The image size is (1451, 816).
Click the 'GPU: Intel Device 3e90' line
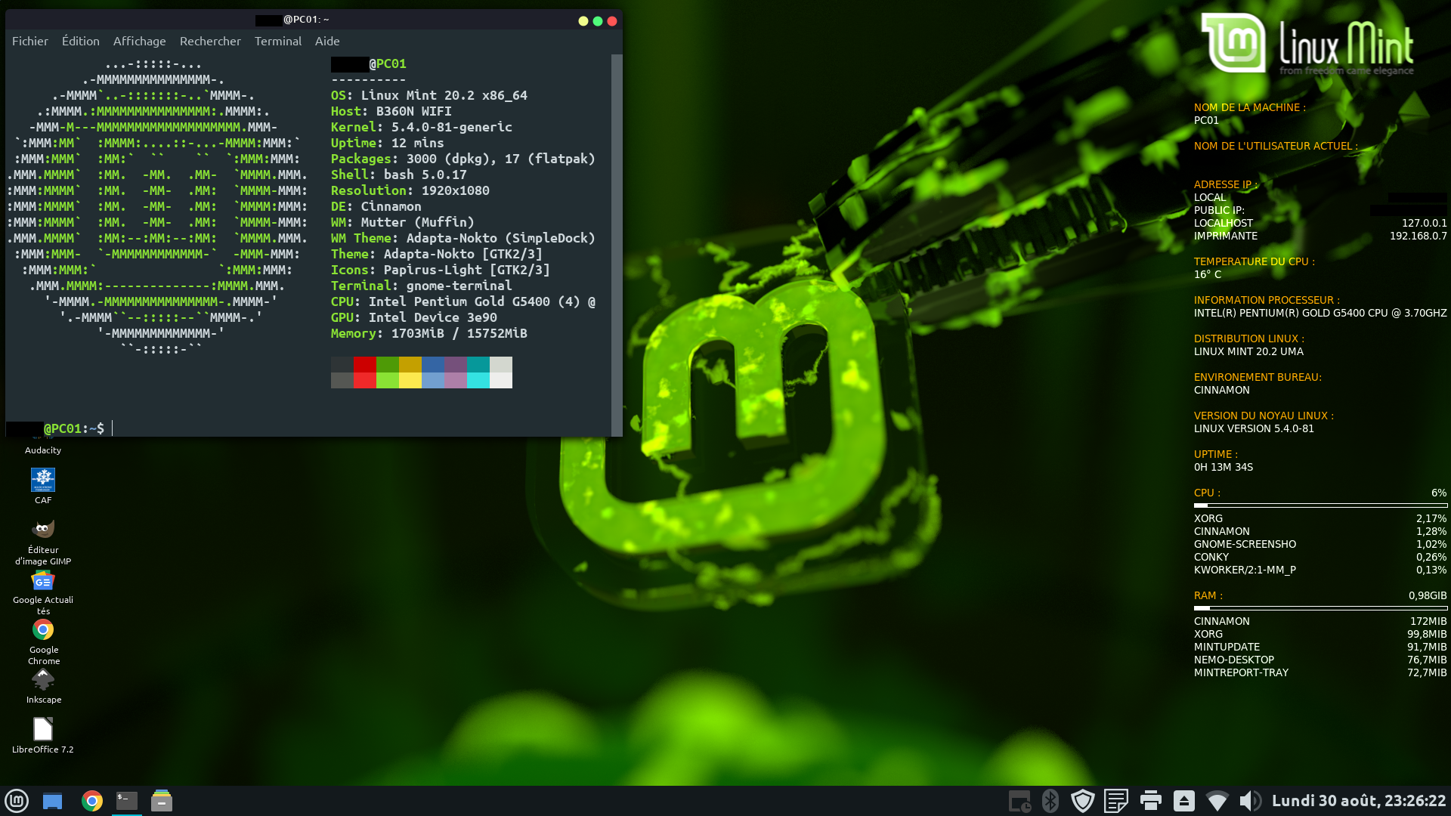point(414,317)
